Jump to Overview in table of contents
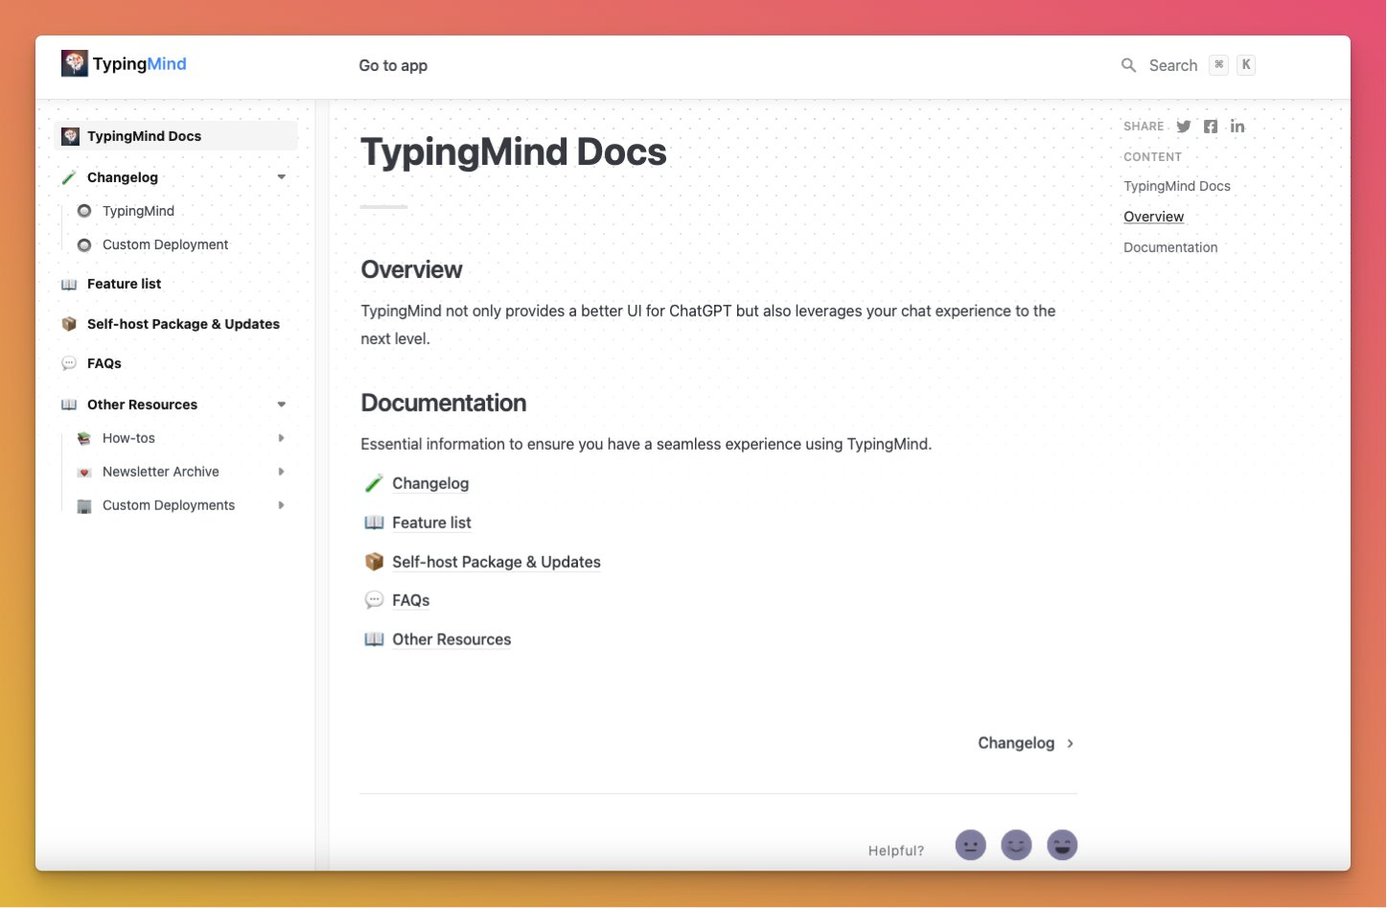Viewport: 1387px width, 908px height. (x=1153, y=217)
